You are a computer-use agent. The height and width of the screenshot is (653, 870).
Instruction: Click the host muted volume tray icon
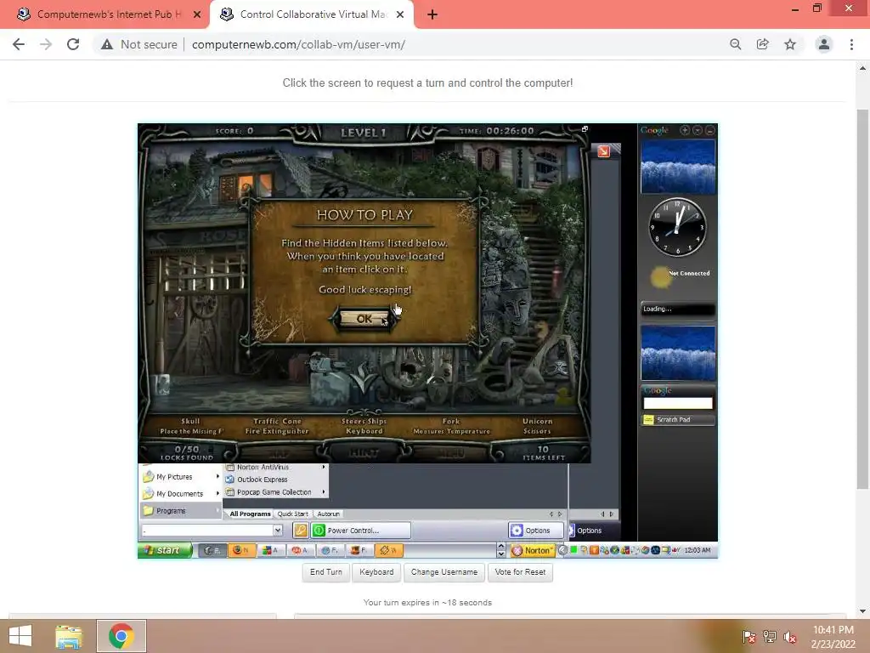point(790,636)
